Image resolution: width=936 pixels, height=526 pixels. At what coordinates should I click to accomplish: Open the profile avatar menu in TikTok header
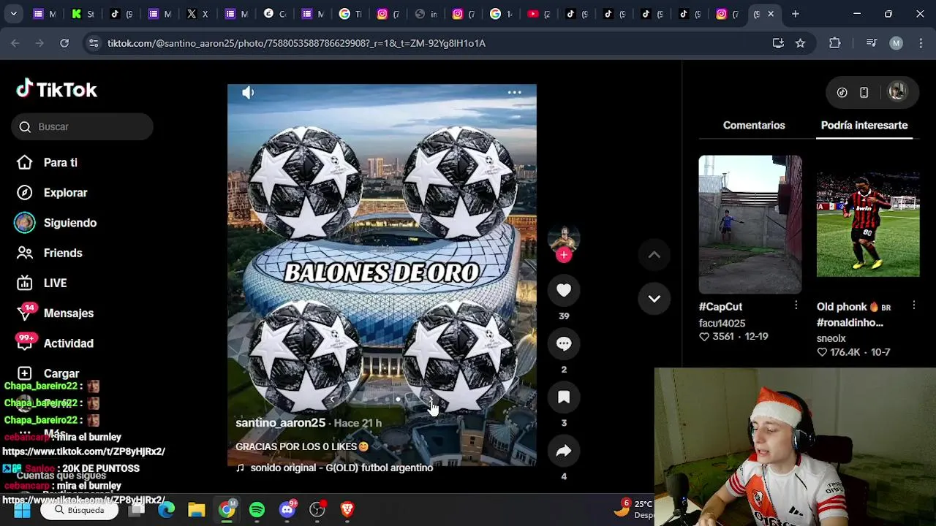point(897,92)
